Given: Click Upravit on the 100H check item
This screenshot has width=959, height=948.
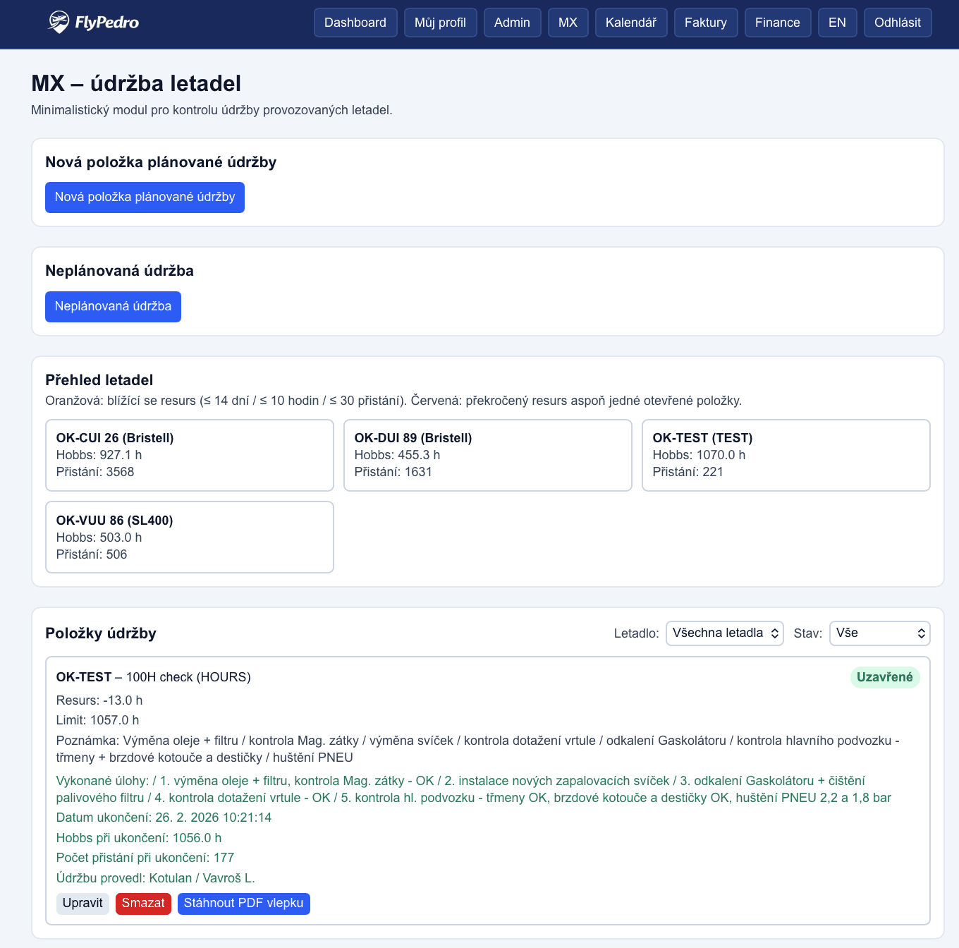Looking at the screenshot, I should (83, 904).
